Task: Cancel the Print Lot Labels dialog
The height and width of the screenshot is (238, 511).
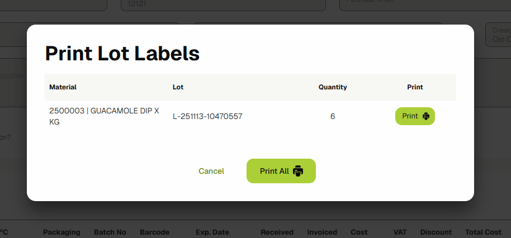Action: point(211,171)
